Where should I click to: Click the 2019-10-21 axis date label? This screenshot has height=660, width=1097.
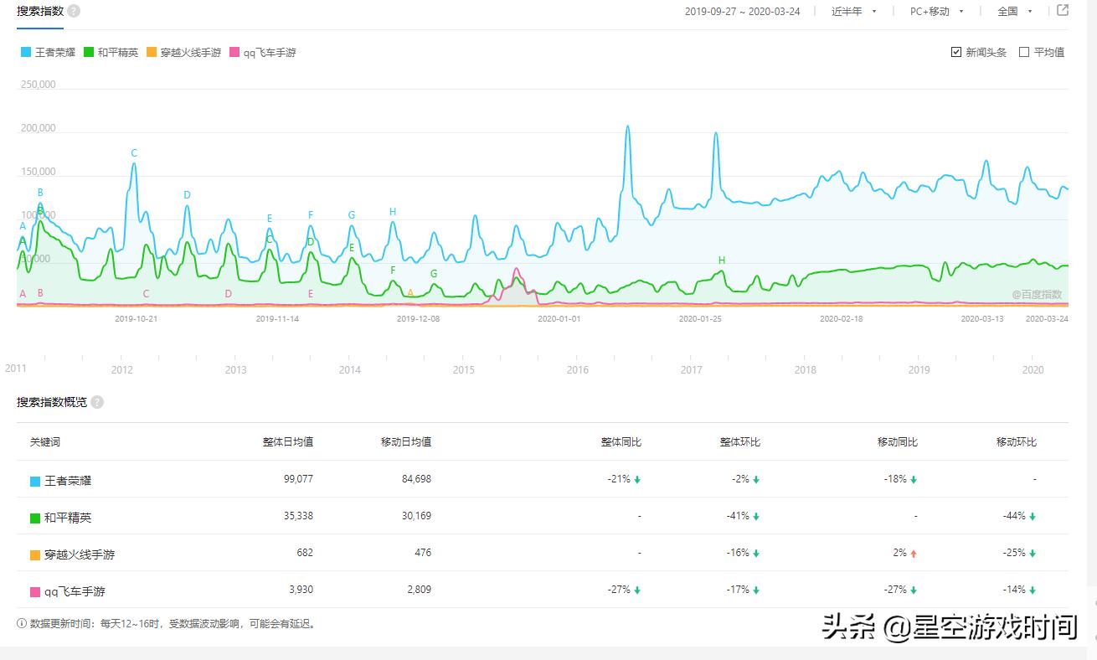point(136,319)
